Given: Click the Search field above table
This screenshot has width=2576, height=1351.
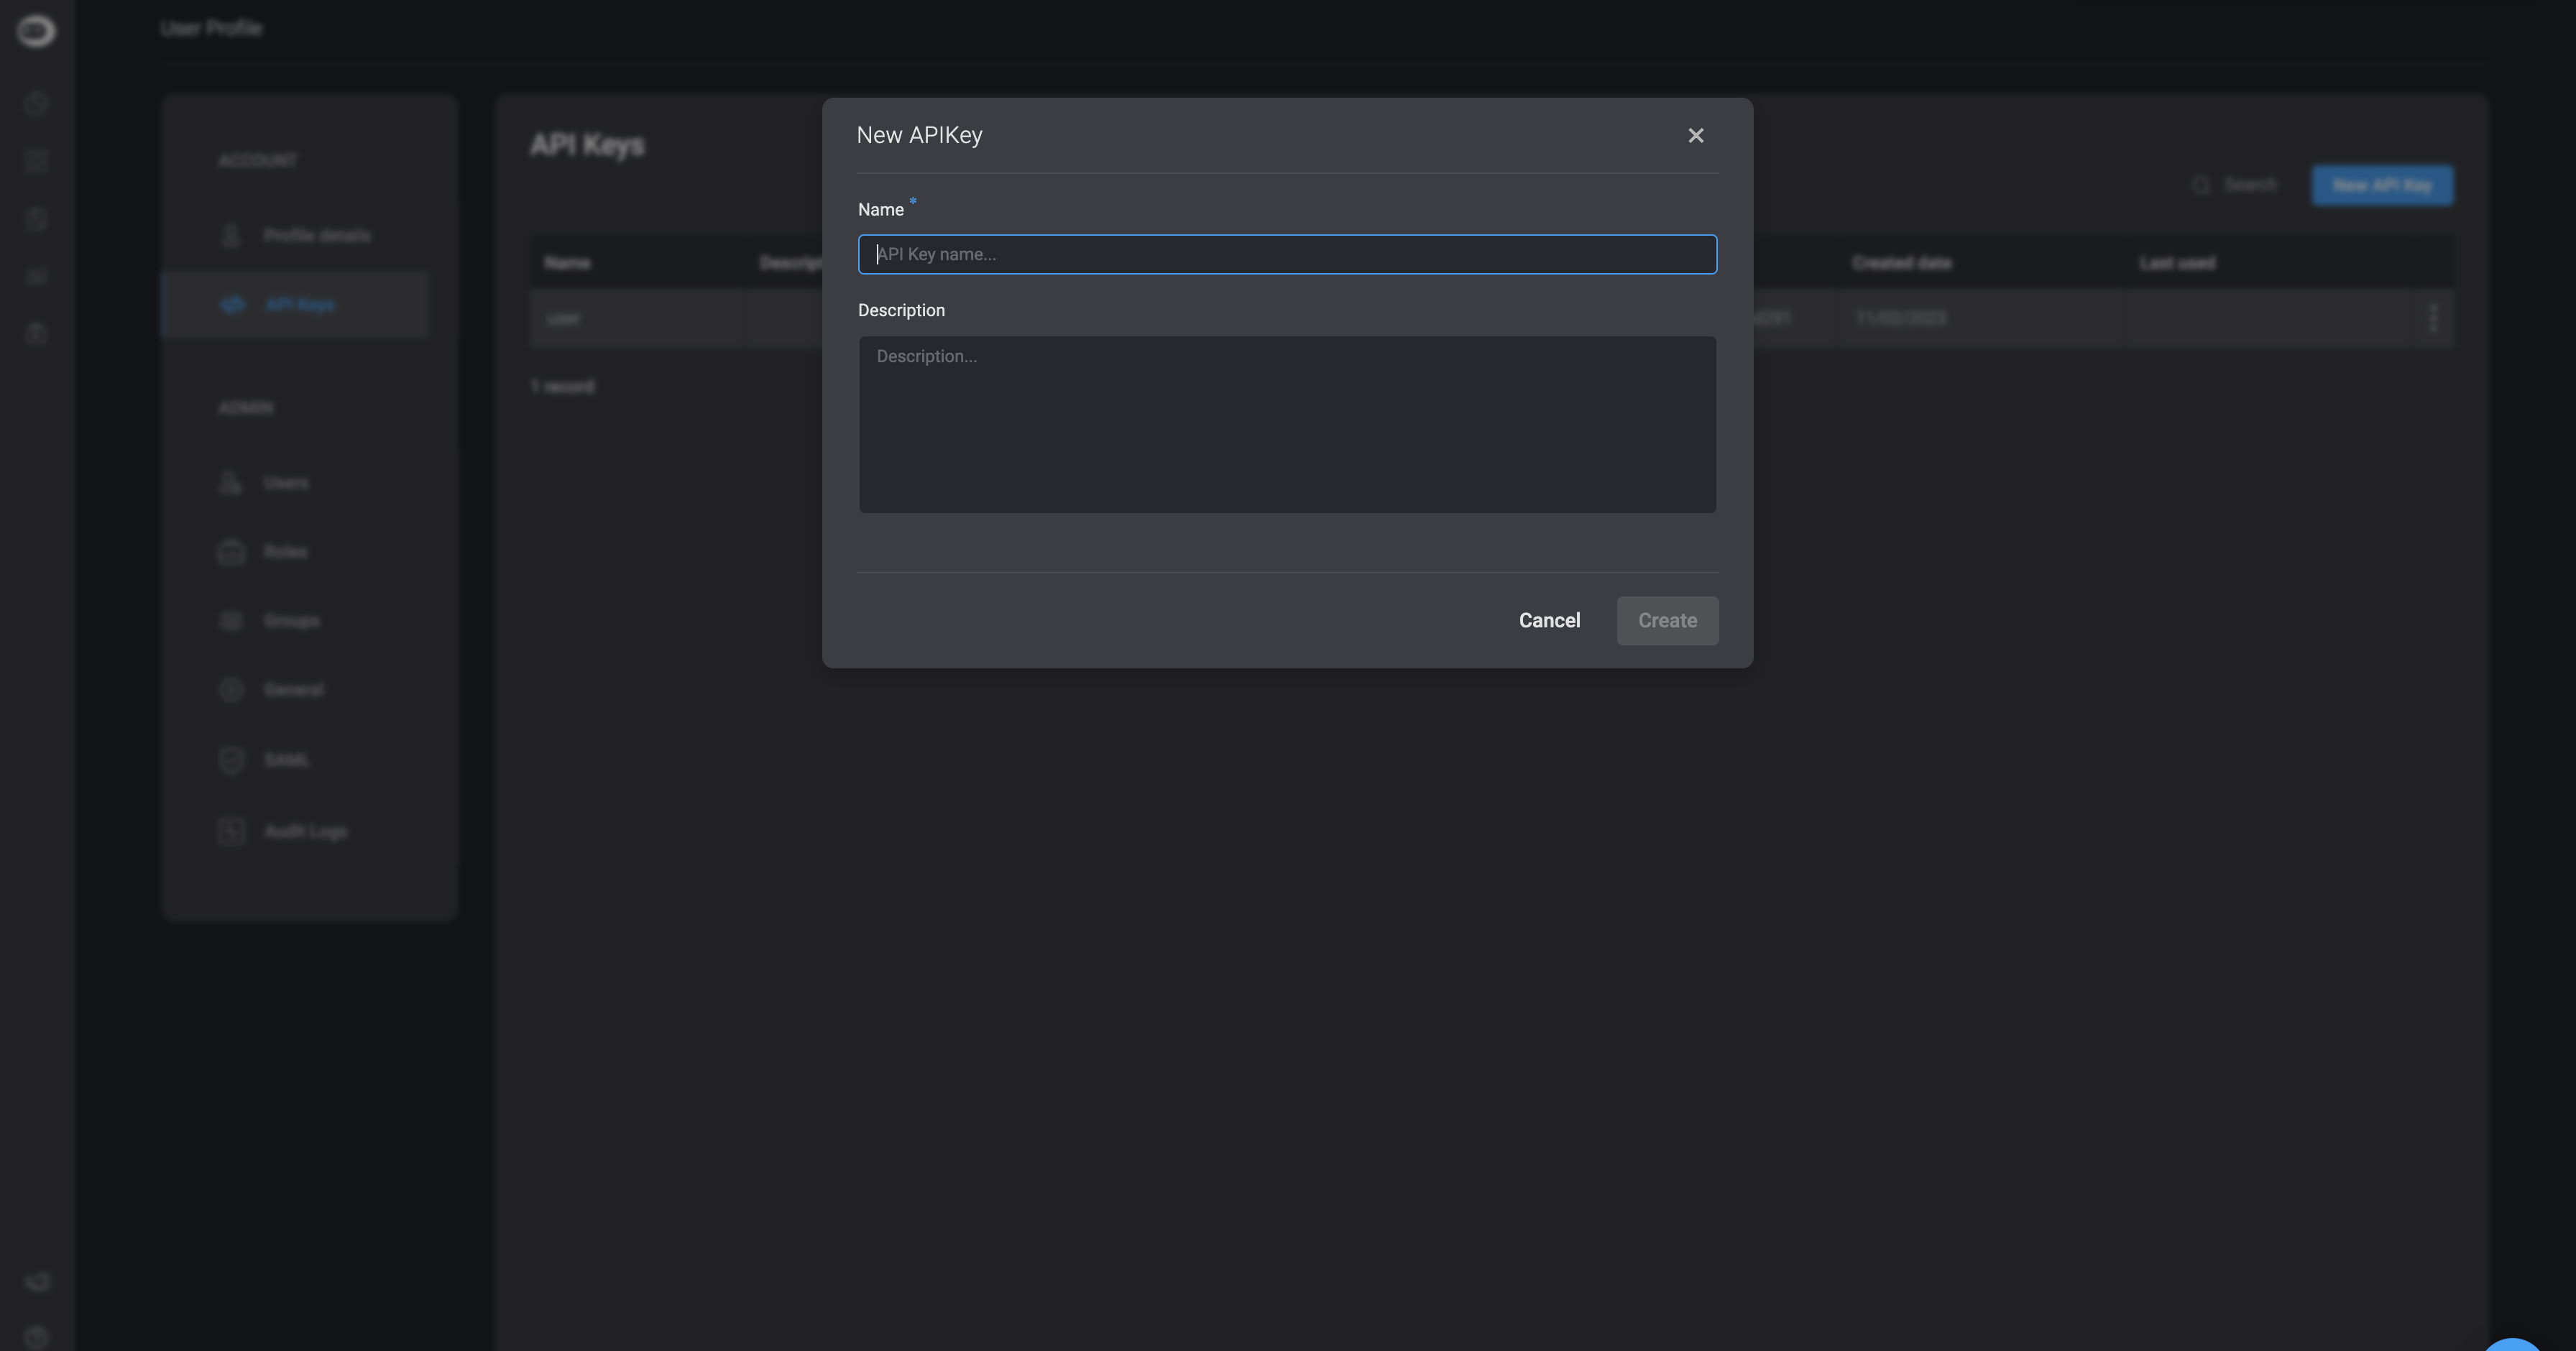Looking at the screenshot, I should pyautogui.click(x=2248, y=185).
